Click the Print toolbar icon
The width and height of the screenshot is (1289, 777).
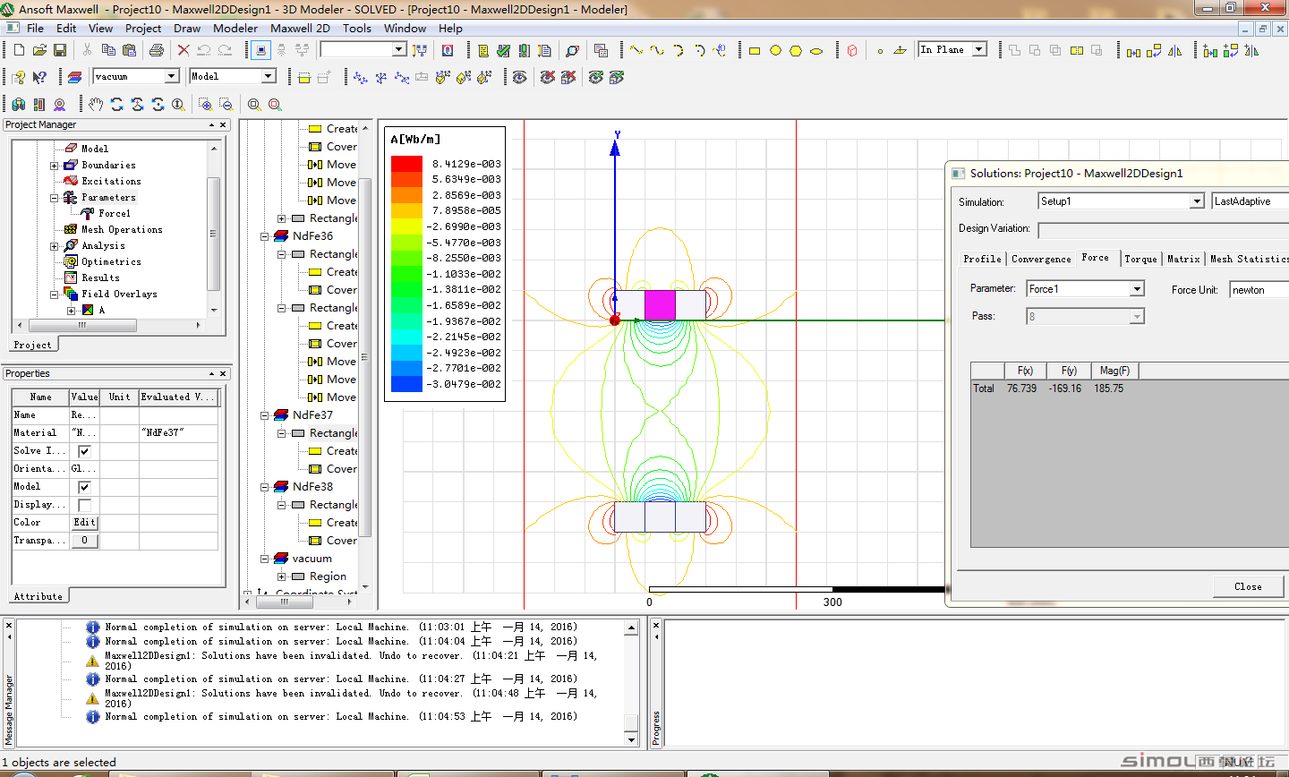[157, 50]
